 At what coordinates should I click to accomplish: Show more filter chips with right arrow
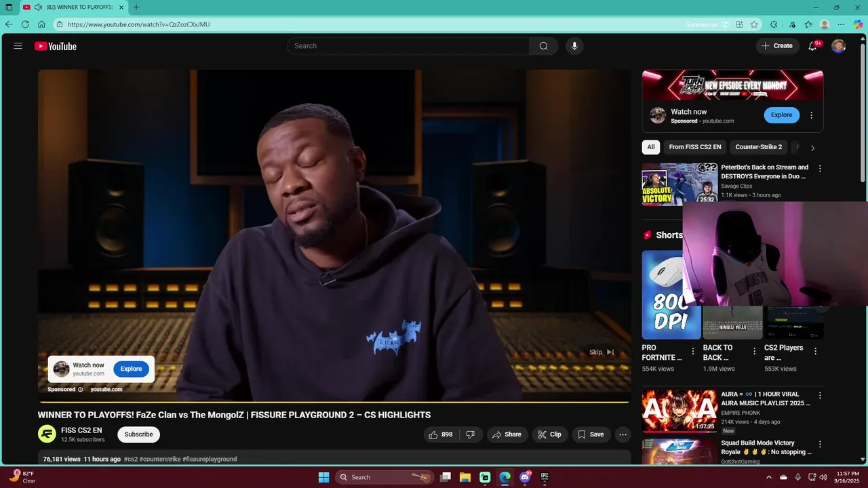click(x=812, y=148)
